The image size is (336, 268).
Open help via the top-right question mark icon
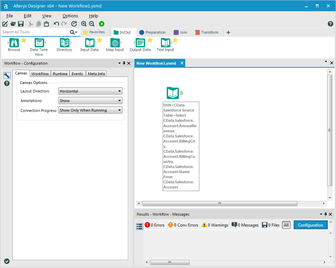pyautogui.click(x=331, y=24)
